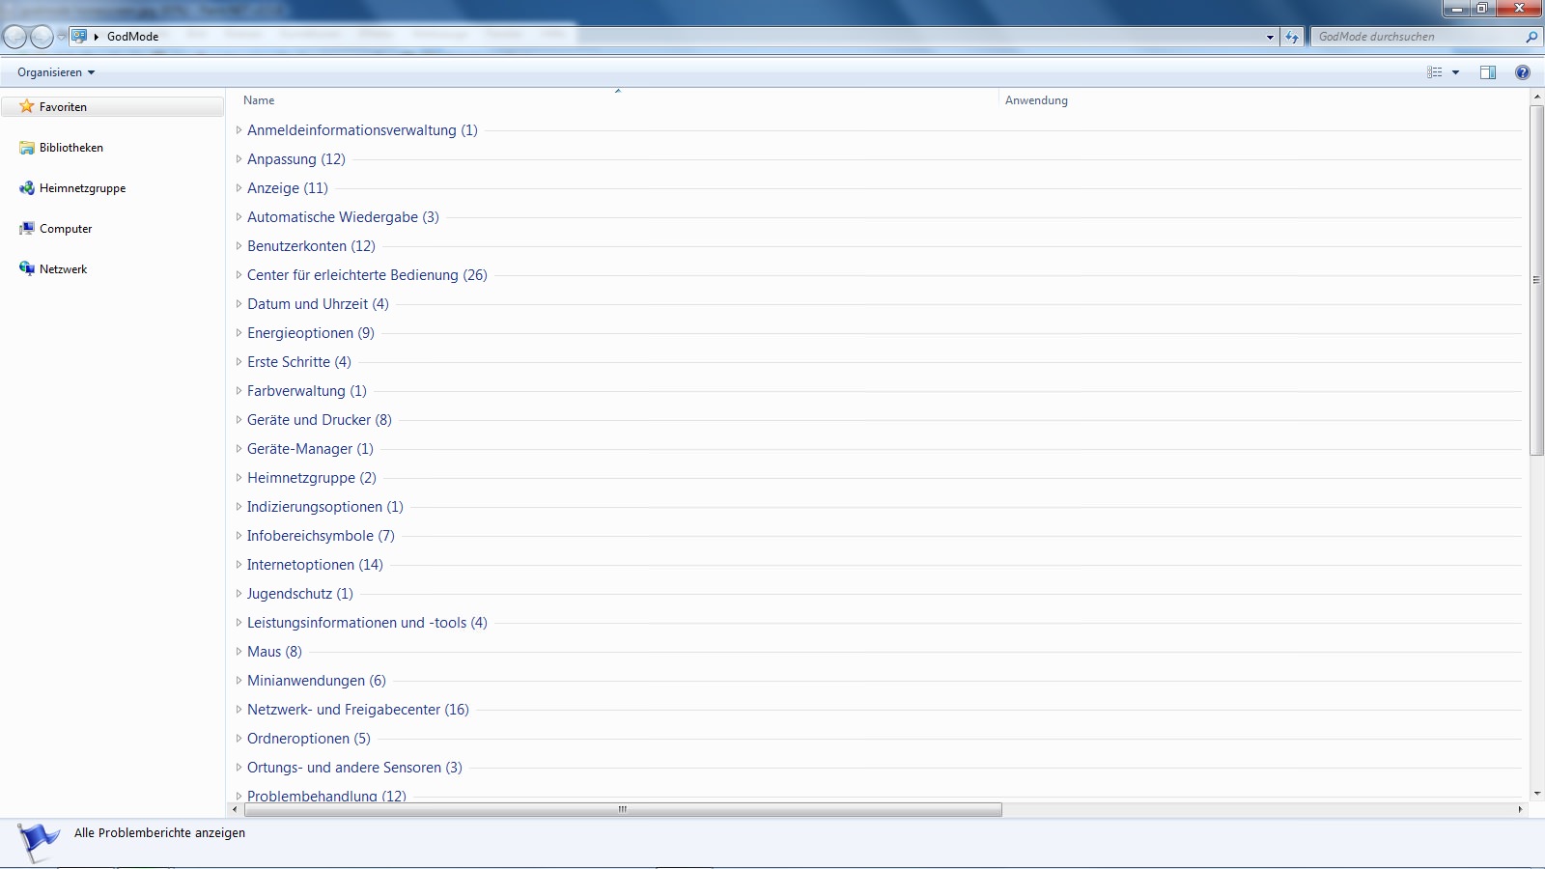The width and height of the screenshot is (1545, 869).
Task: Expand the Anzeige group arrow
Action: click(x=239, y=188)
